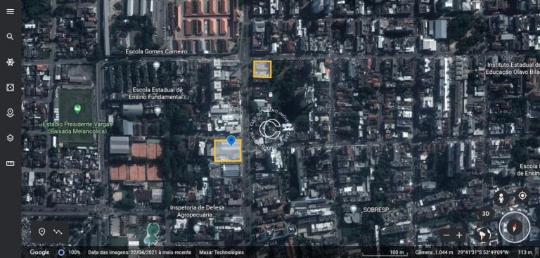Fly to my location target icon
Screen dimensions: 540x258
pos(522,195)
